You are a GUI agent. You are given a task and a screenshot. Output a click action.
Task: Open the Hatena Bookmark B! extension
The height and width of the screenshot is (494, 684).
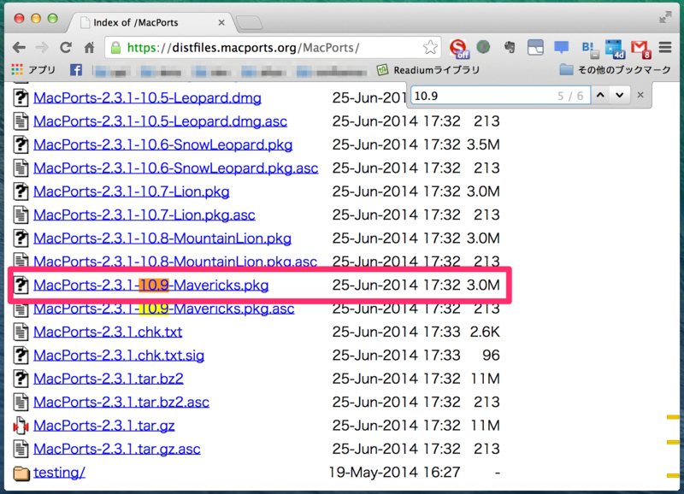(587, 48)
